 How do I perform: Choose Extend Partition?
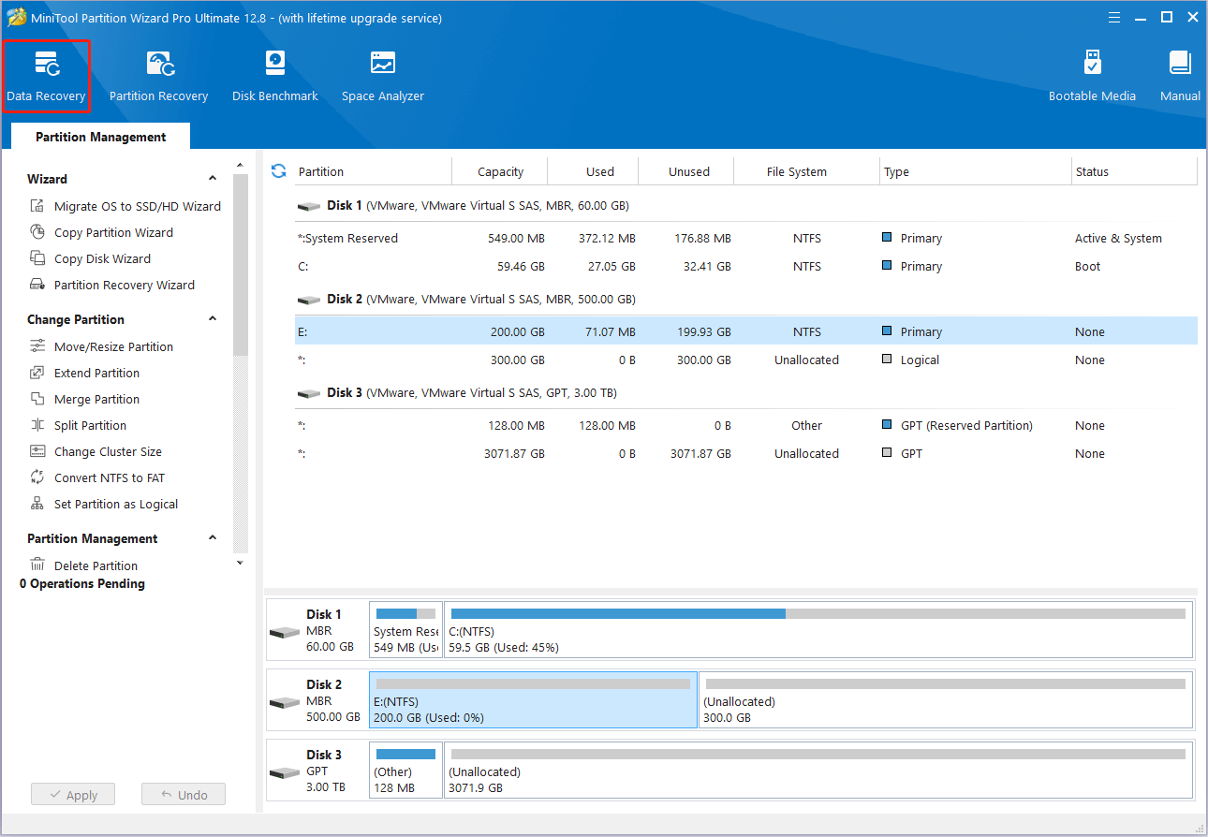point(84,373)
